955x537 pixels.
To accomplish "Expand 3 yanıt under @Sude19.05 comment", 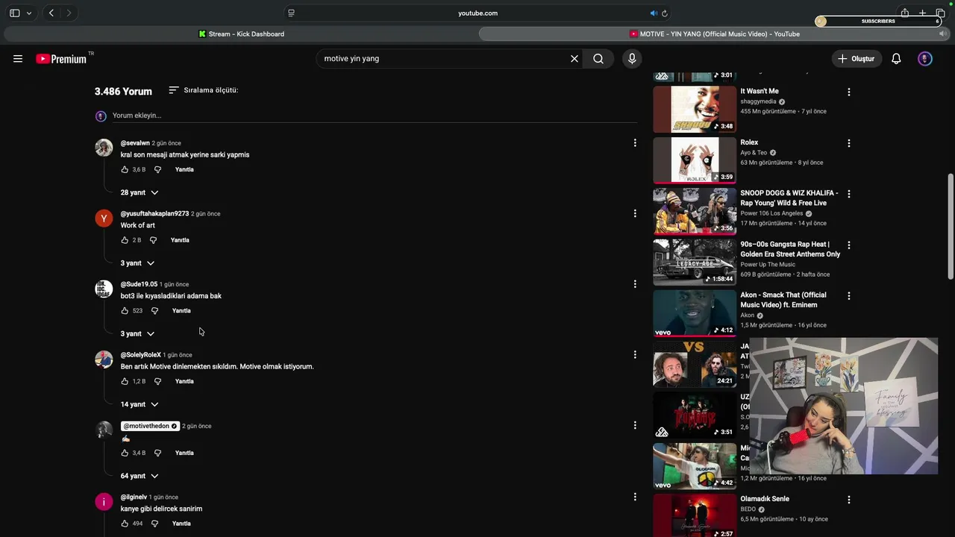I will click(137, 334).
